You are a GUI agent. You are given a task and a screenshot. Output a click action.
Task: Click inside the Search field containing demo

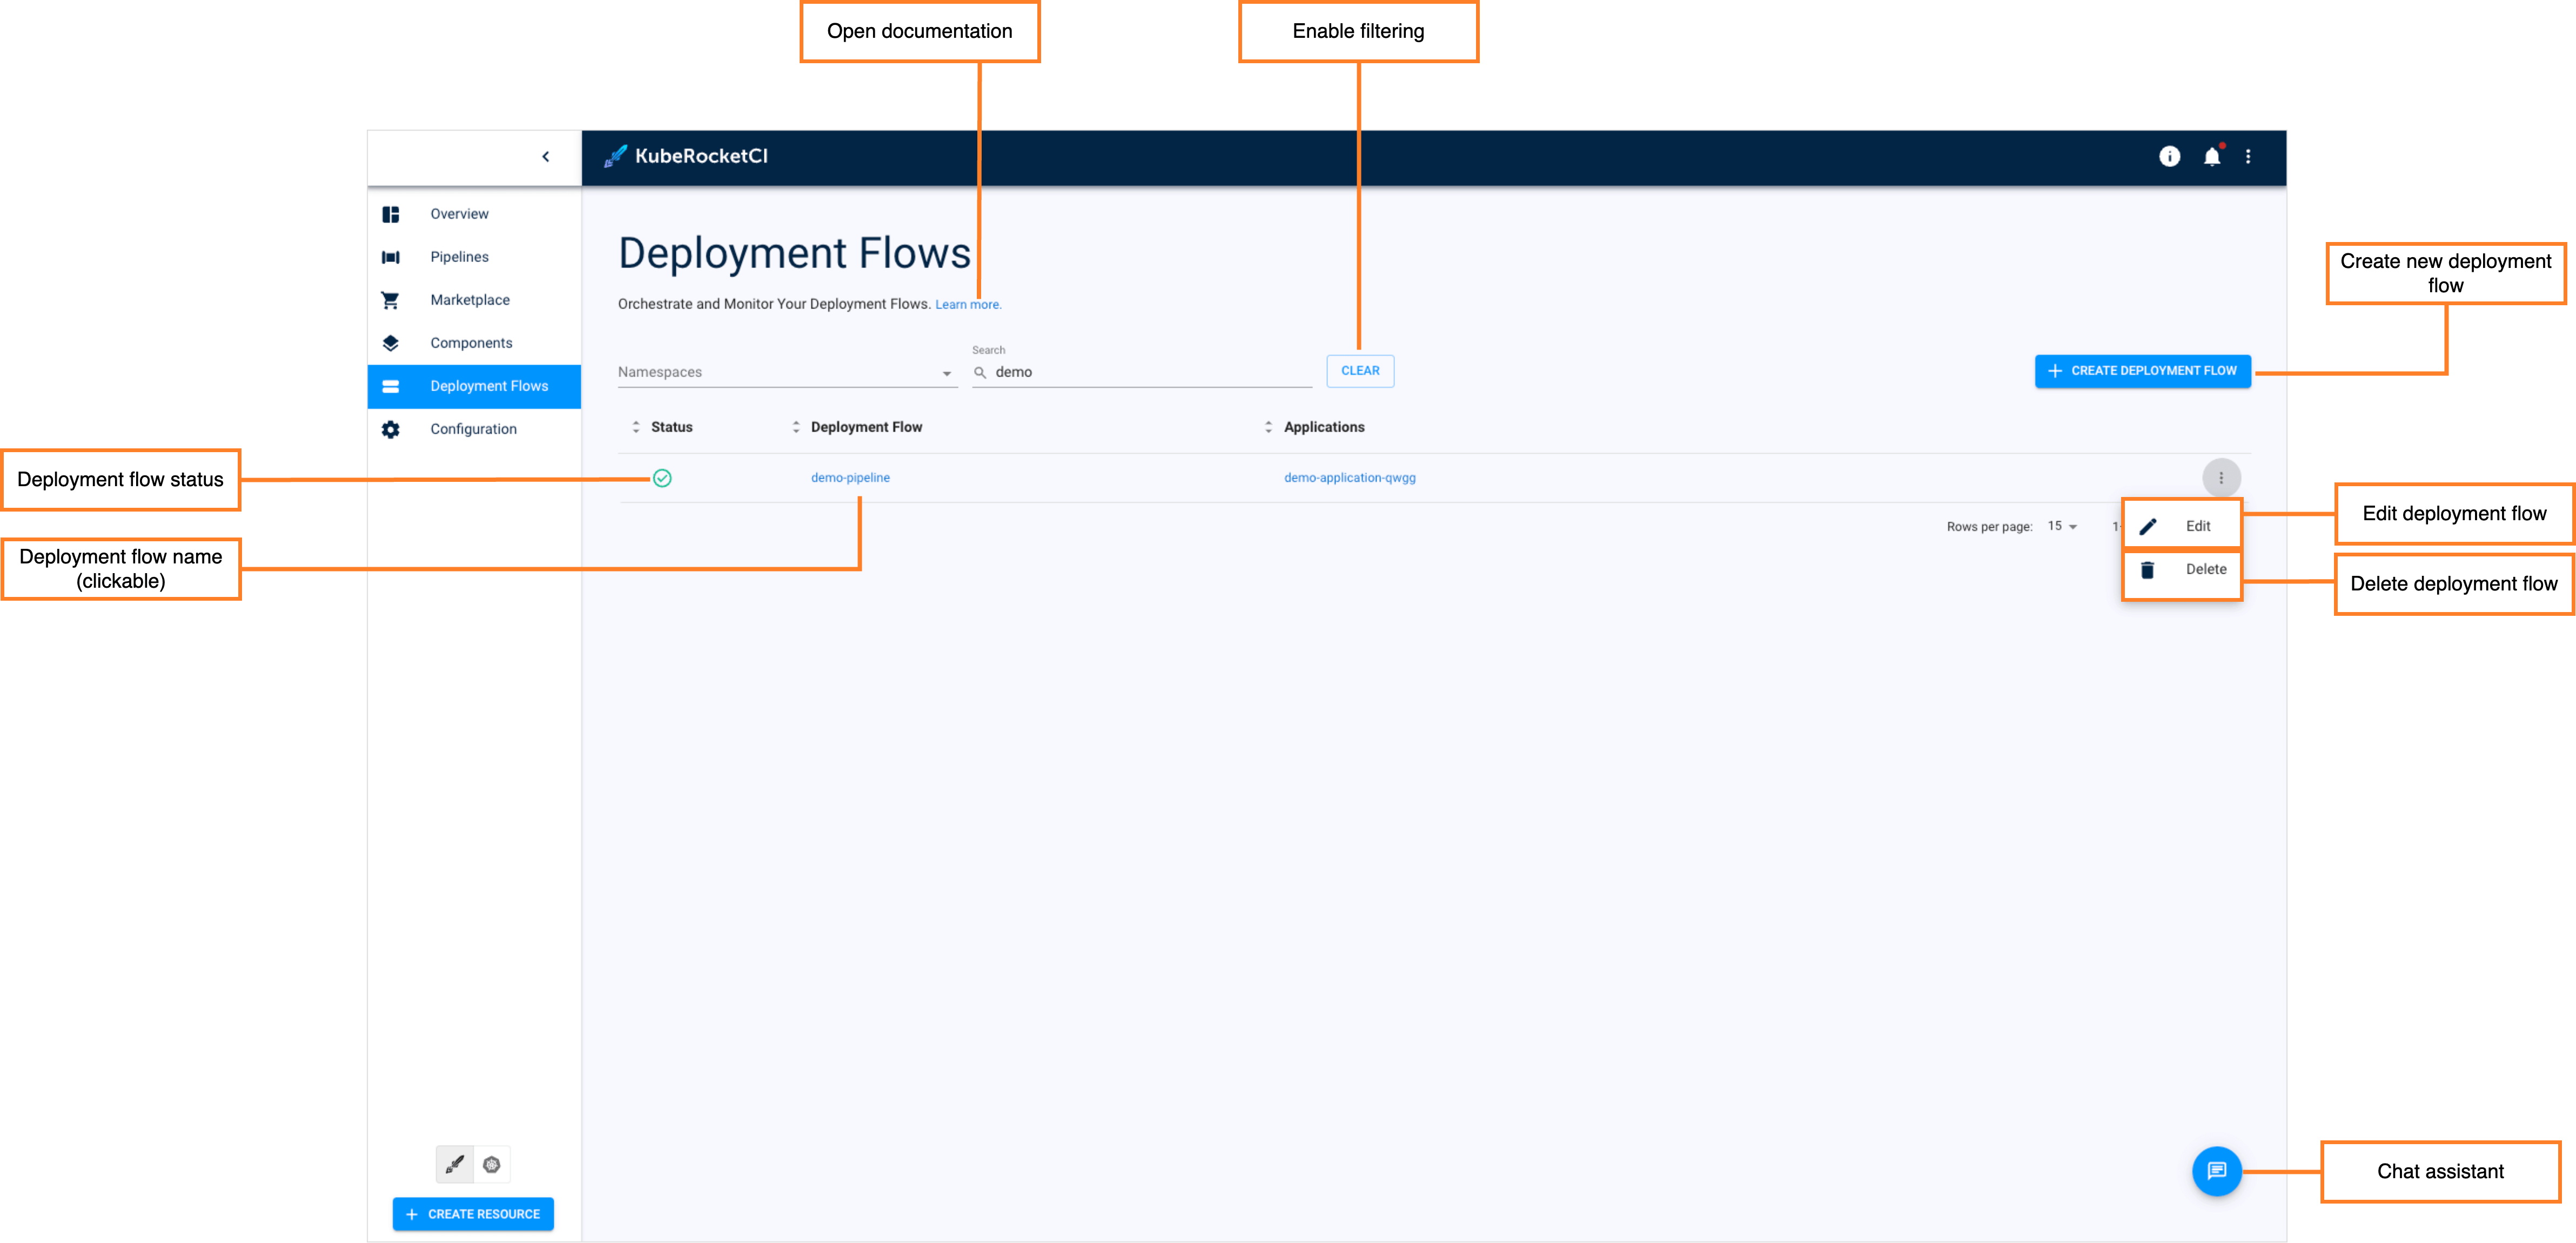pos(1100,371)
